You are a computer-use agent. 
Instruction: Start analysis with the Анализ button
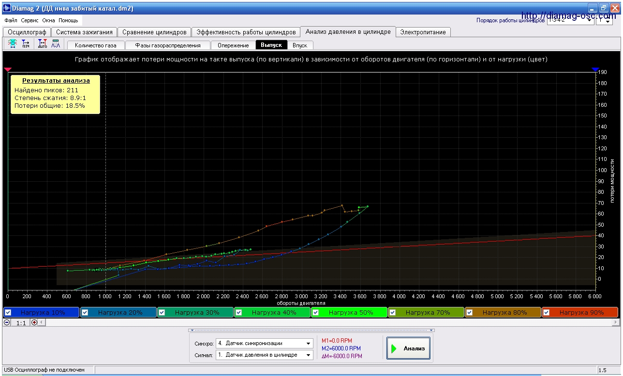click(408, 348)
